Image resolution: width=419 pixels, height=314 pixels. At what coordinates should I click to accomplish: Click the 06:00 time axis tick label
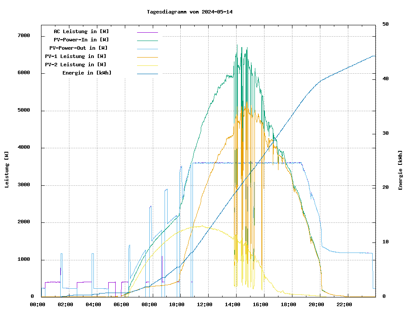pos(121,304)
